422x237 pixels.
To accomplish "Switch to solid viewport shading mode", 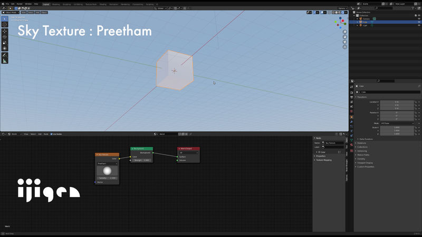I will tap(337, 12).
